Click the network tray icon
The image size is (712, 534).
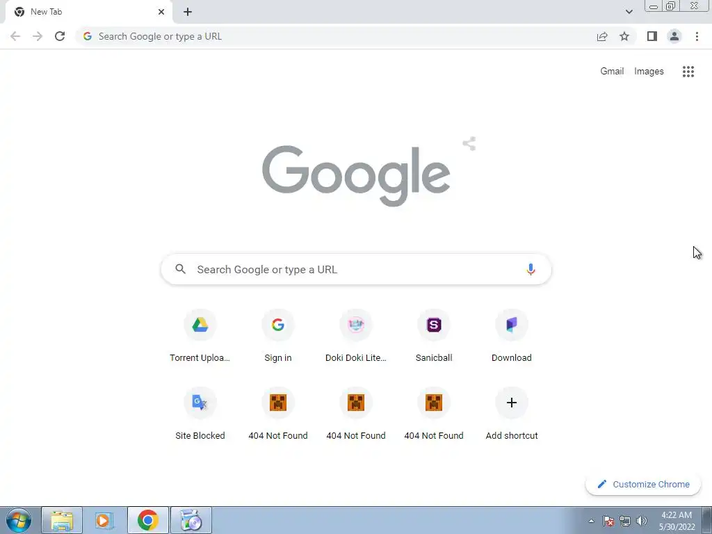pos(625,521)
